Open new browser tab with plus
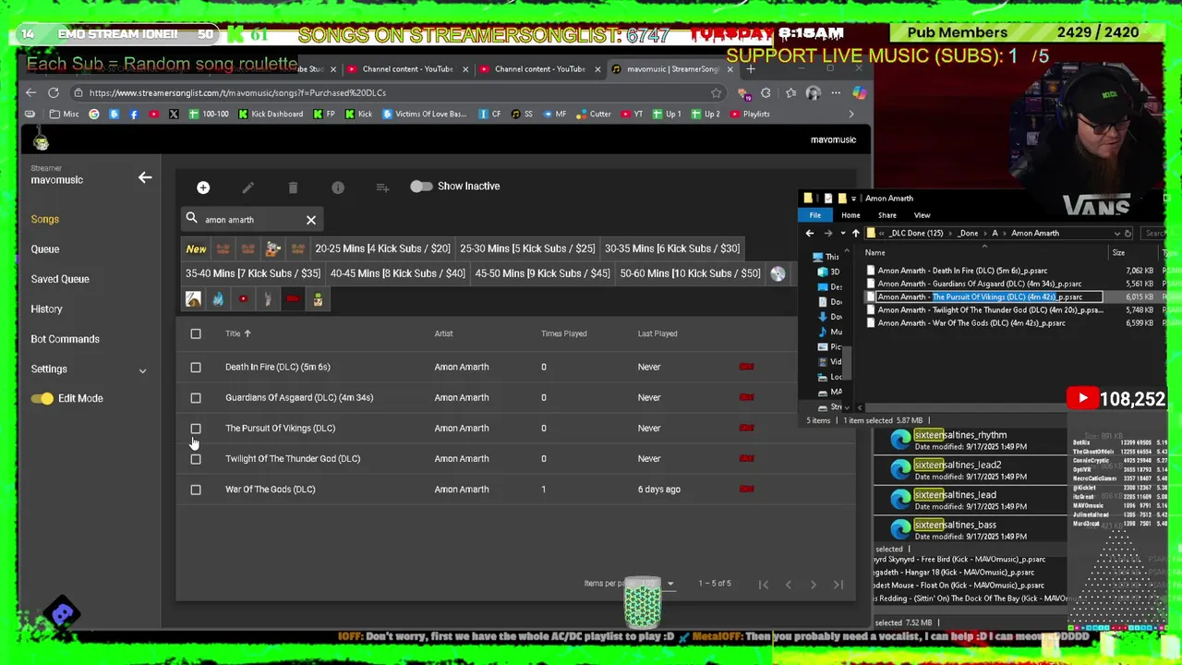 tap(751, 69)
